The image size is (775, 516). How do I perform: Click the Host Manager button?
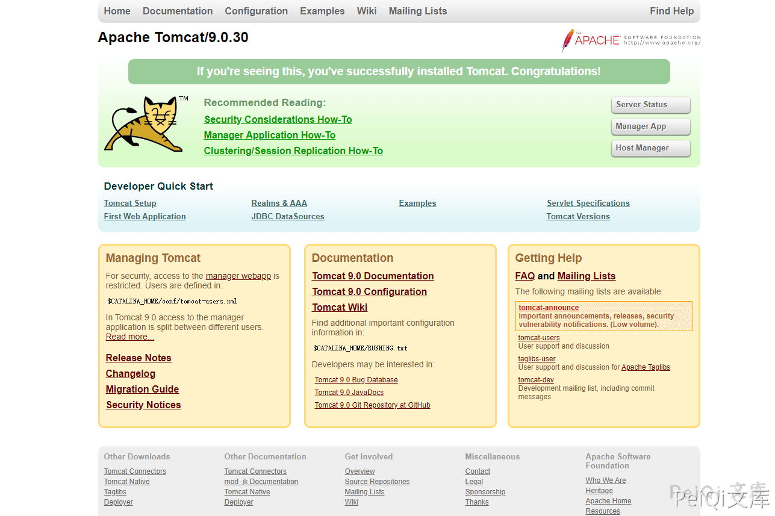click(650, 148)
